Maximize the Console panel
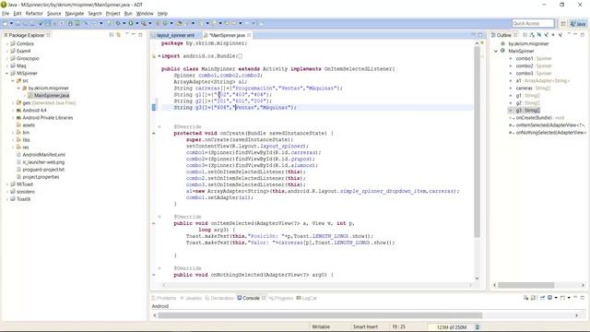This screenshot has height=332, width=590. click(582, 298)
